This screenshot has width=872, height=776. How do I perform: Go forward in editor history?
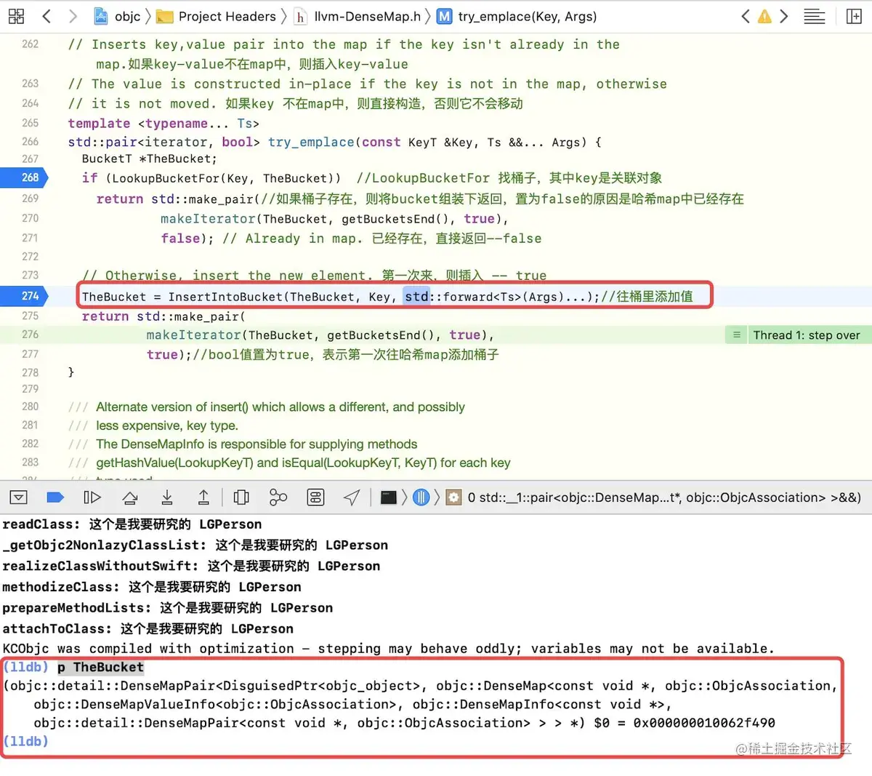click(x=73, y=16)
